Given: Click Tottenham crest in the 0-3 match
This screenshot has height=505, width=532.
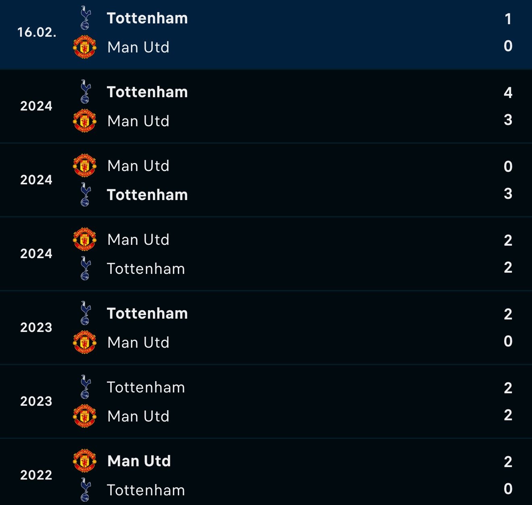Looking at the screenshot, I should tap(85, 195).
